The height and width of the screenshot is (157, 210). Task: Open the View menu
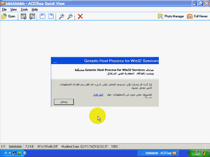[x=13, y=9]
